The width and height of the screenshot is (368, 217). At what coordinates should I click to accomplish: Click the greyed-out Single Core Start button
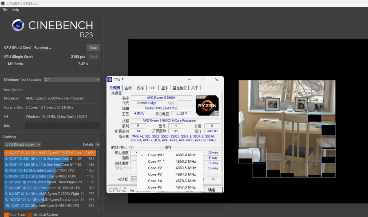tap(93, 57)
